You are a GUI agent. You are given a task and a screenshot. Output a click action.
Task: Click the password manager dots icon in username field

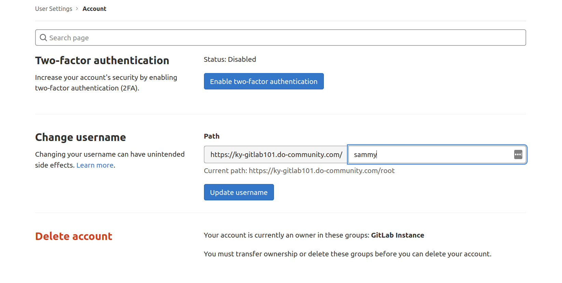(x=518, y=154)
